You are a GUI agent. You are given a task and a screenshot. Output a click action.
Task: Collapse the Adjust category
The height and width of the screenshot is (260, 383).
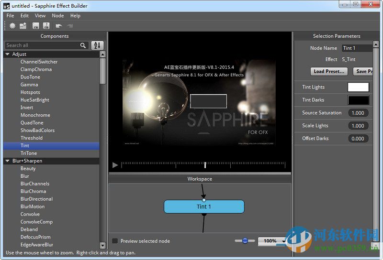coord(7,54)
